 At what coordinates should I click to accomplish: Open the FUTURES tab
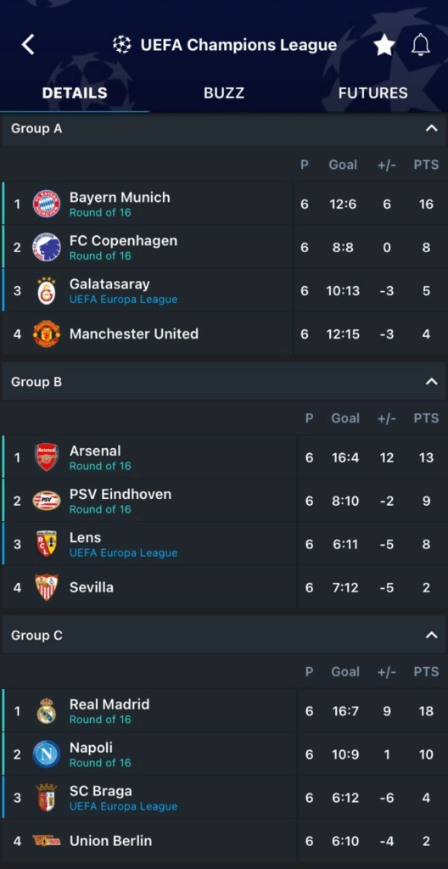[373, 93]
